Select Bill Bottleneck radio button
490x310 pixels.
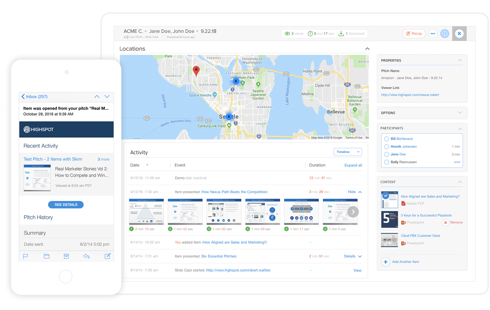pyautogui.click(x=386, y=139)
